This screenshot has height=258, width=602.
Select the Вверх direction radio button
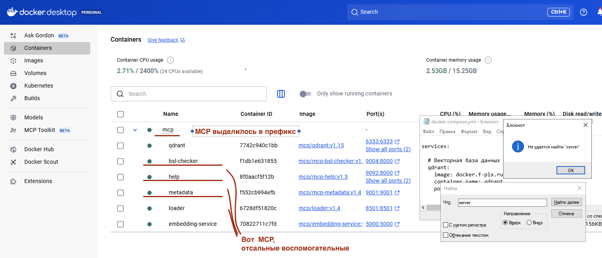click(505, 223)
